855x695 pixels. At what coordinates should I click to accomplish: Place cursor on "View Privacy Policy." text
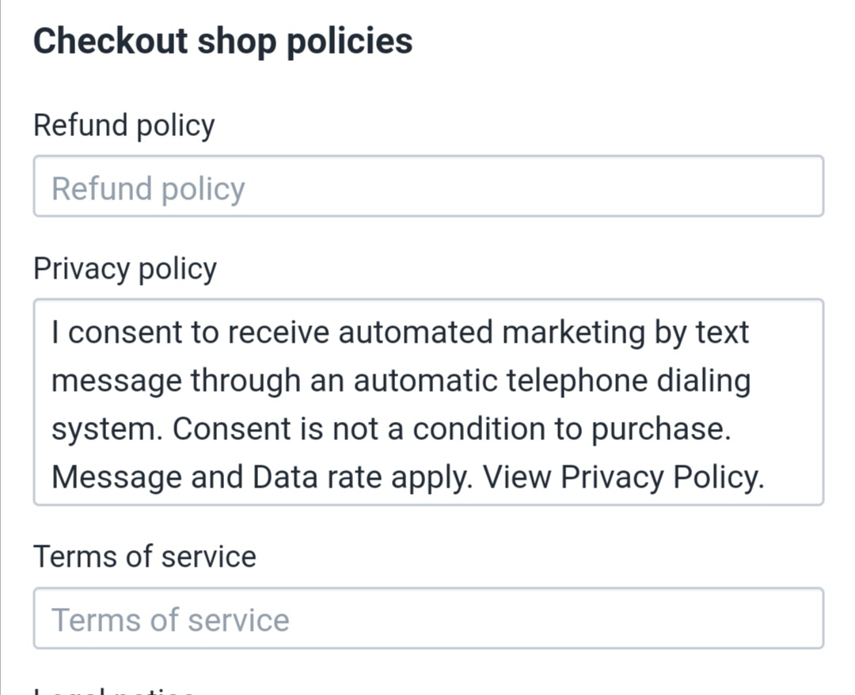(623, 477)
